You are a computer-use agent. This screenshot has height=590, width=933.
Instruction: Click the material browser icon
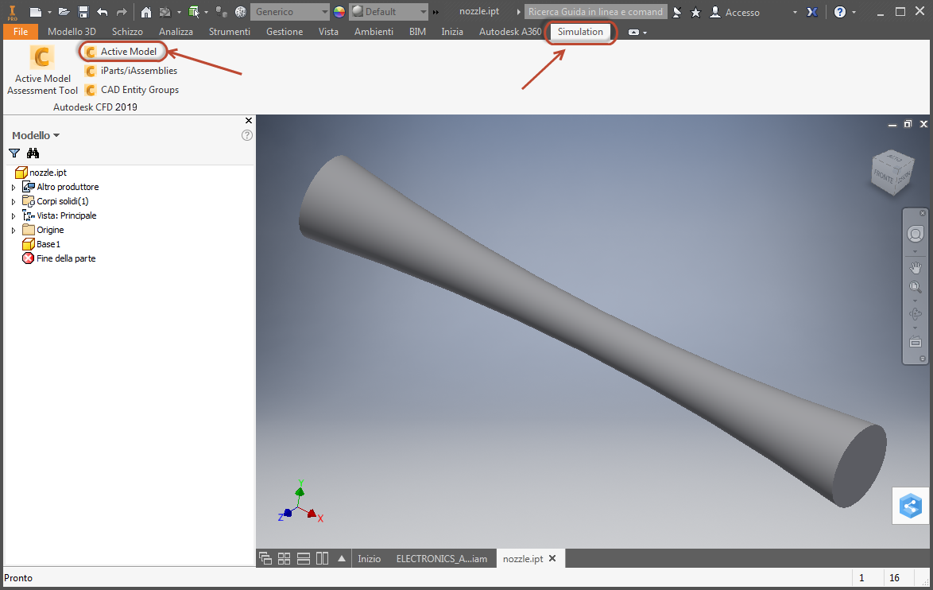(x=222, y=12)
